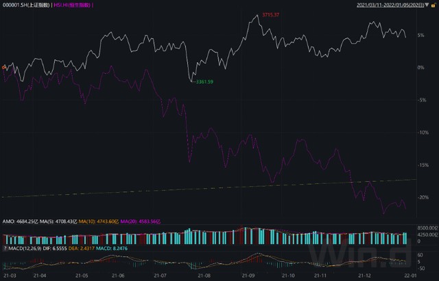Screen dimensions: 439x281
Task: Open the dropdown arrow after the HSI.HI label
Action: (x=94, y=5)
